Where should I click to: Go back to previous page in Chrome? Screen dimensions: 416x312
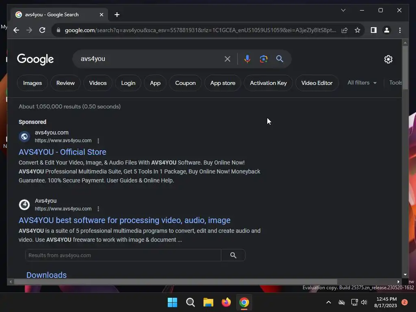tap(16, 30)
